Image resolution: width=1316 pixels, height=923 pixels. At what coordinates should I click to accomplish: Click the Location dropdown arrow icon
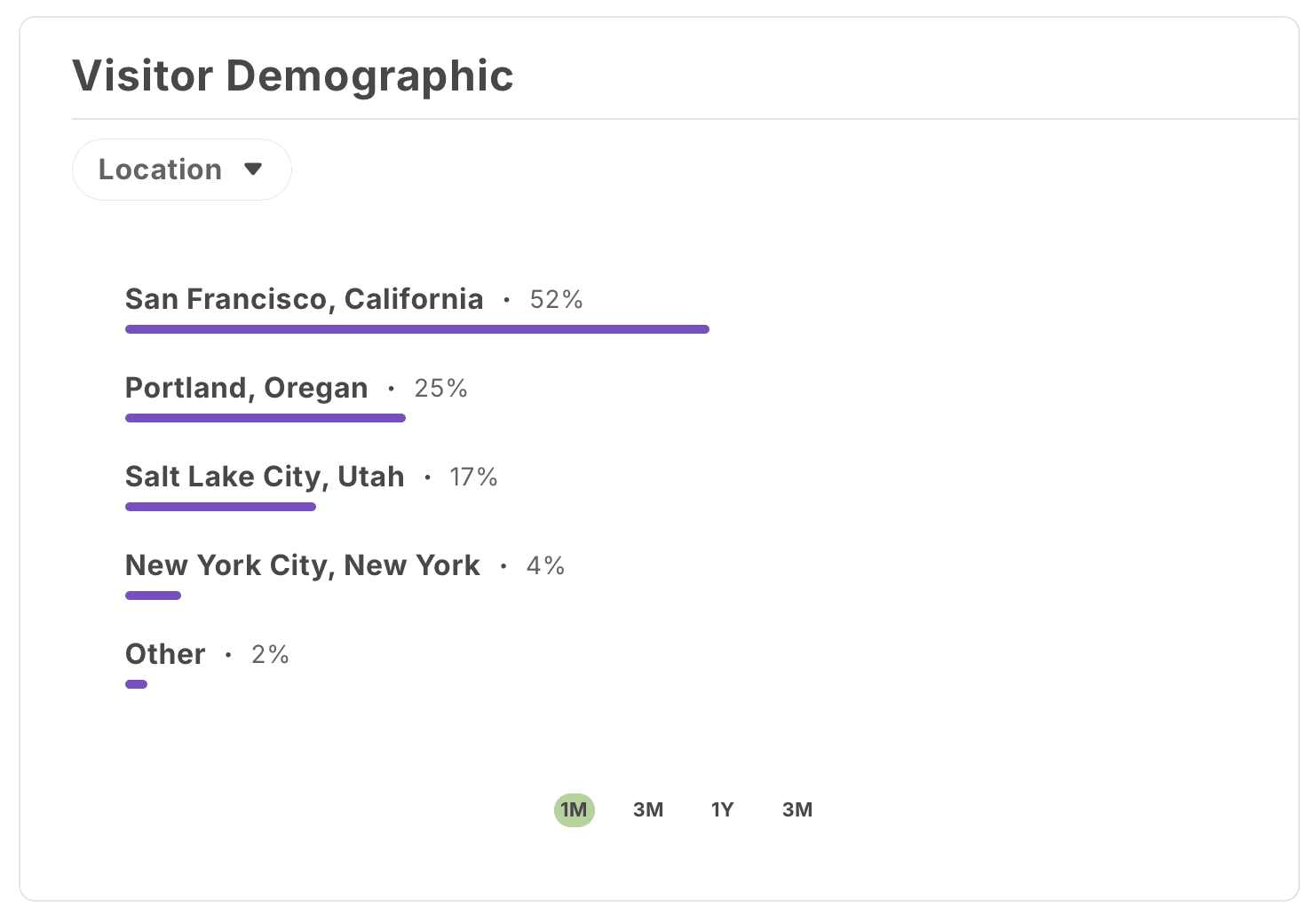(x=253, y=170)
